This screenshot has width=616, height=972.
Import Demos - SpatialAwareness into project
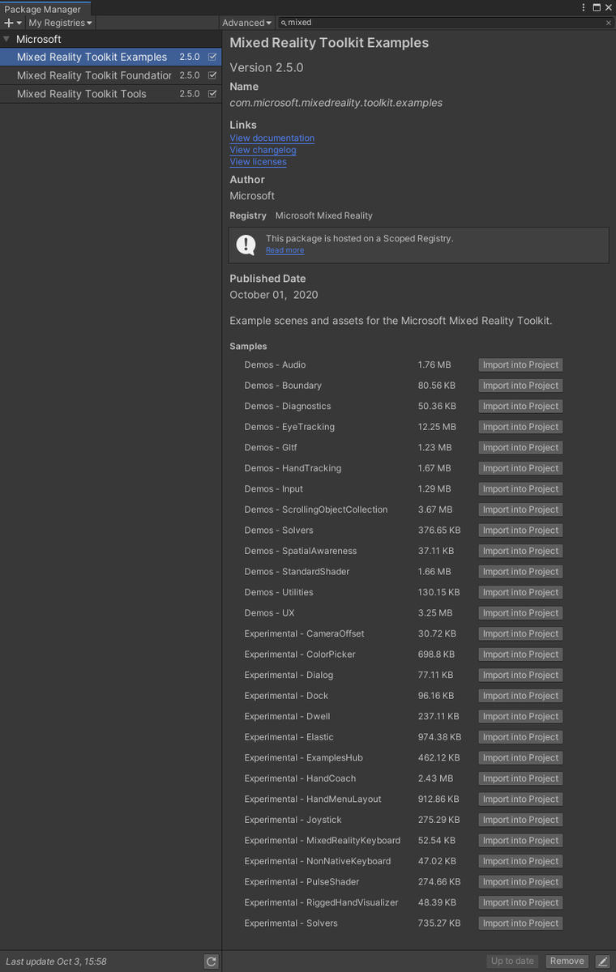coord(520,551)
